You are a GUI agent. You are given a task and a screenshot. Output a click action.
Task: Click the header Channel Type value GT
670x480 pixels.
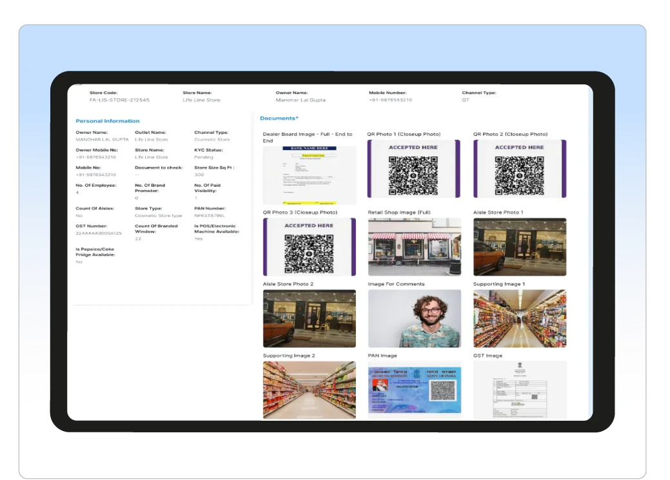click(466, 100)
